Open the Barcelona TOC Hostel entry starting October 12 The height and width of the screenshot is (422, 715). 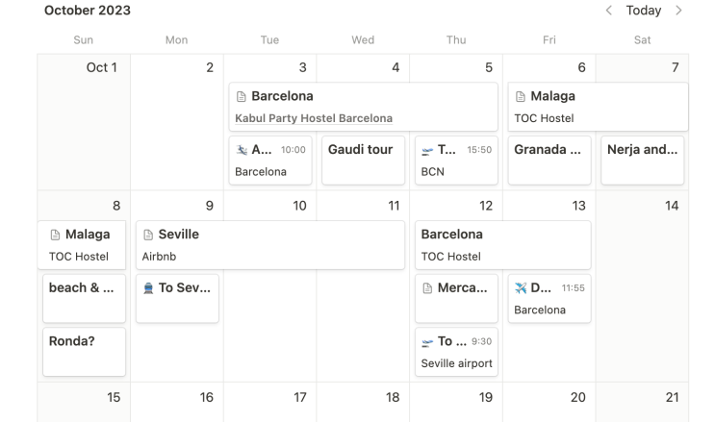click(503, 244)
